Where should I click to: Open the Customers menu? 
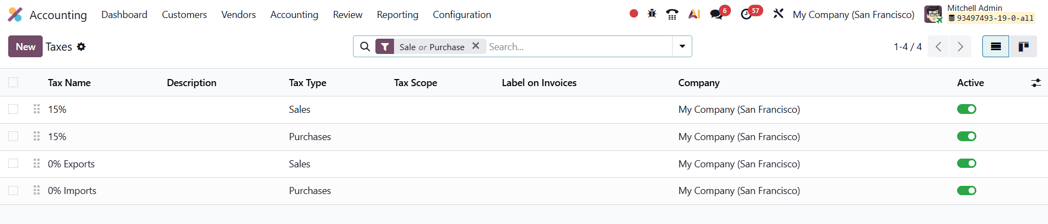(x=184, y=15)
